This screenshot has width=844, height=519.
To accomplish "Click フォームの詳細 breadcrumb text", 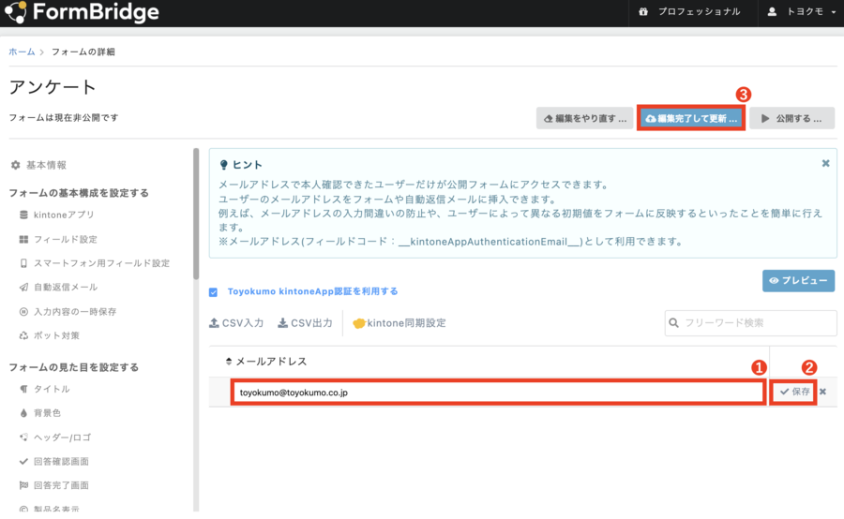I will 83,52.
